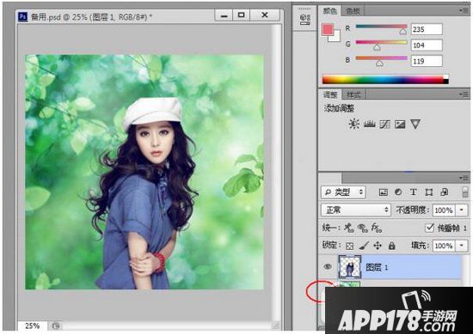
Task: Add a Curves adjustment layer
Action: pos(384,124)
